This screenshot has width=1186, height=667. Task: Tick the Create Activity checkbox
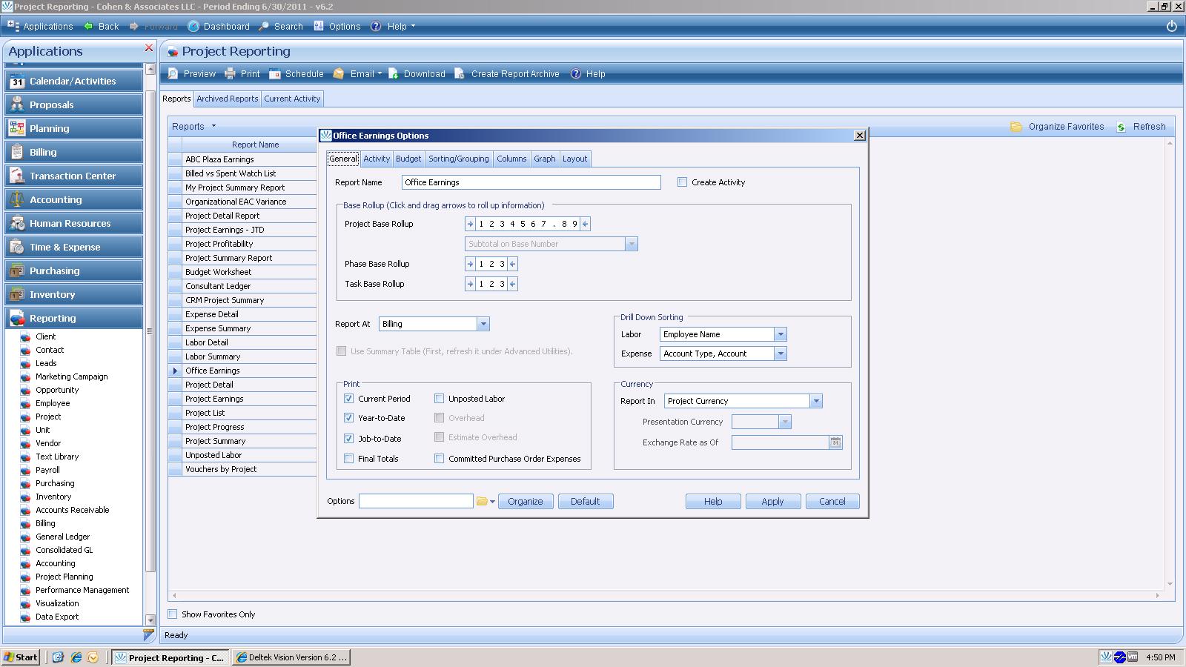point(683,182)
